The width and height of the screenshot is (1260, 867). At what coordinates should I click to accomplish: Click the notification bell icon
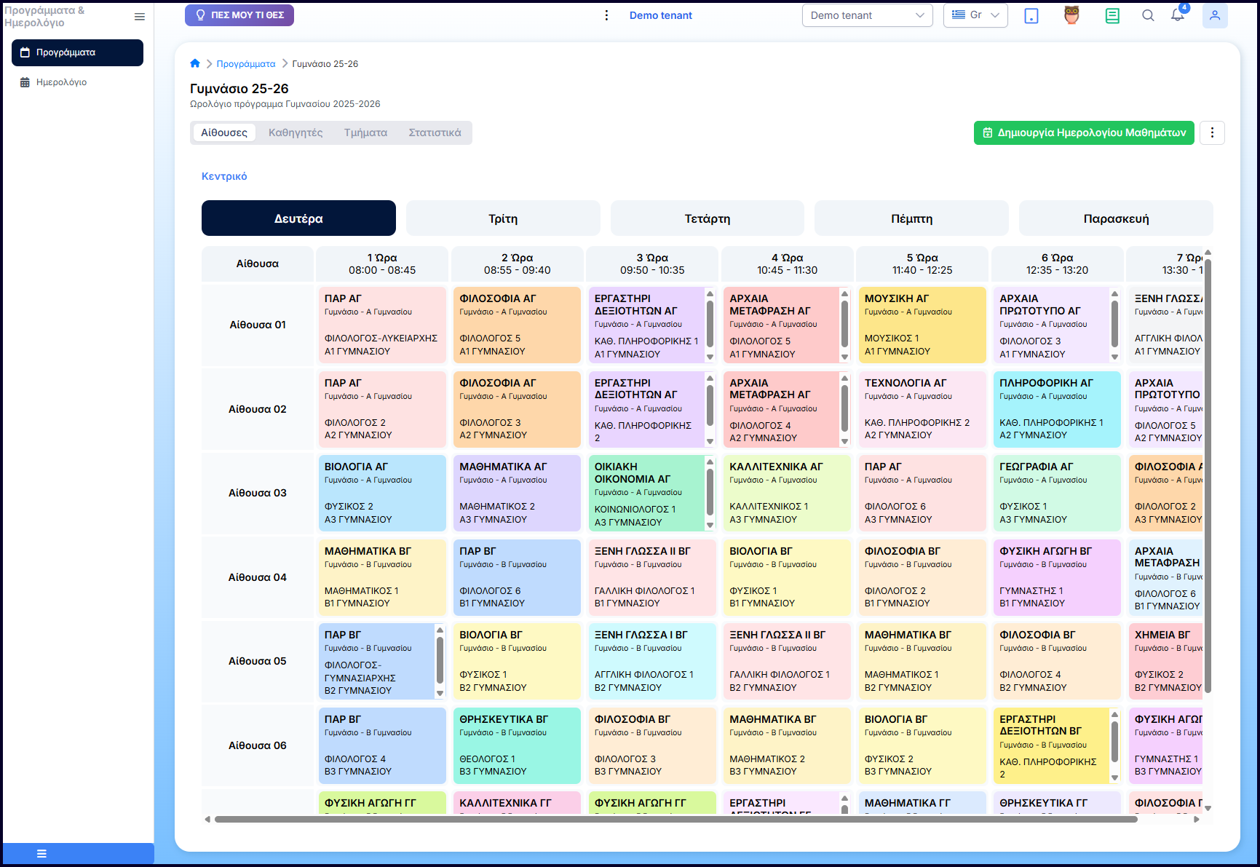click(1177, 15)
